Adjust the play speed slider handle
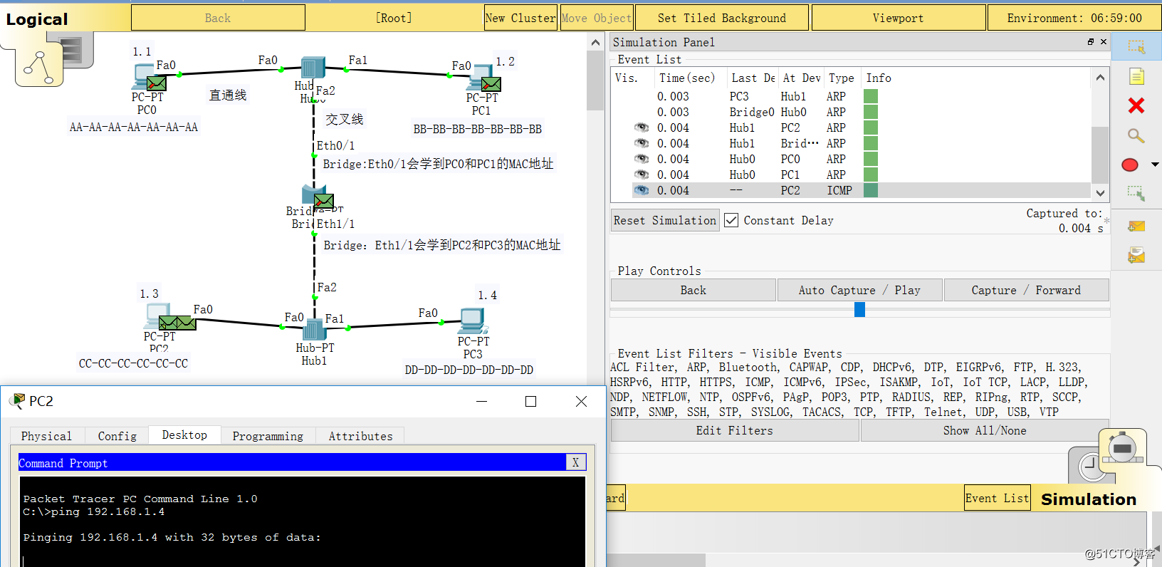 tap(859, 310)
